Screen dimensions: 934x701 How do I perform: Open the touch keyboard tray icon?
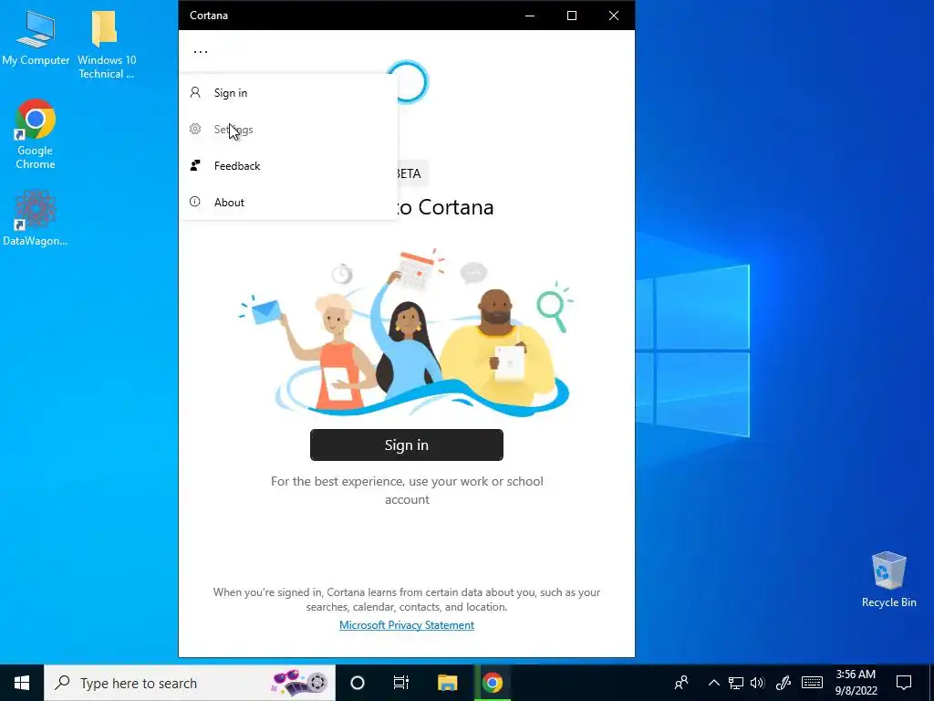click(x=812, y=683)
